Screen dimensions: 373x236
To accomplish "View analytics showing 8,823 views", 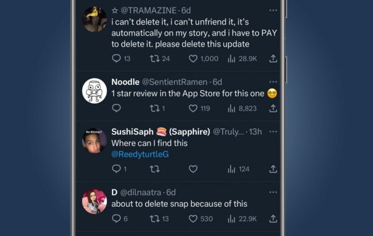I will 242,109.
